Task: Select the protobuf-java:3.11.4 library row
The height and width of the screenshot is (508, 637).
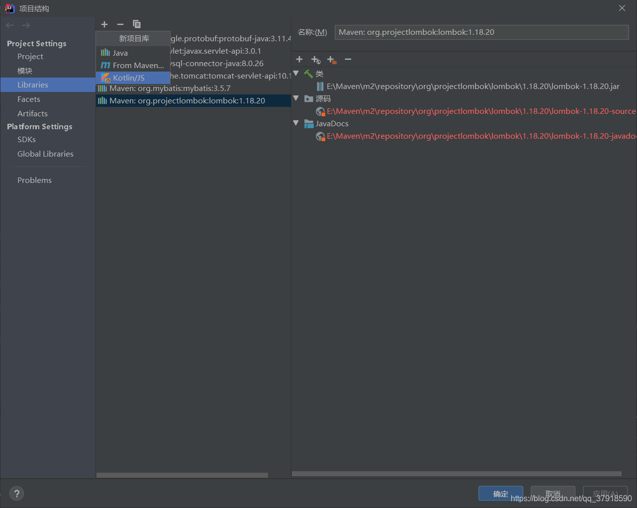Action: (231, 39)
